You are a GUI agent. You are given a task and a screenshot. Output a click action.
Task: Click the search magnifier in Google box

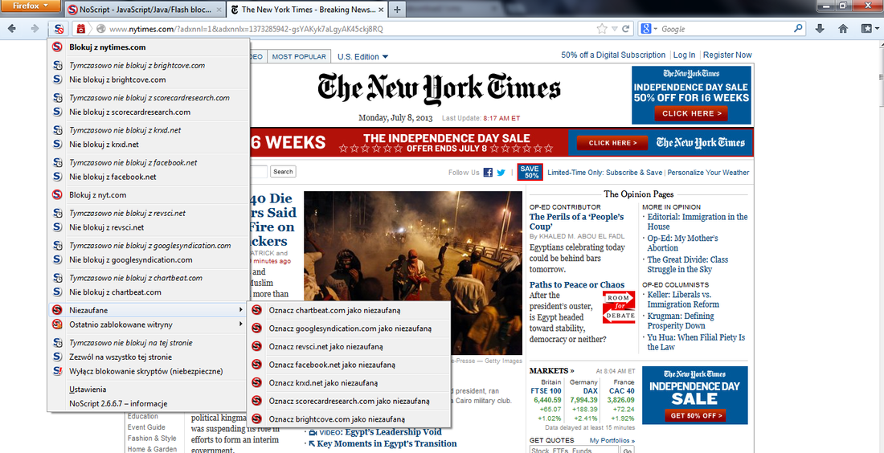[x=798, y=29]
